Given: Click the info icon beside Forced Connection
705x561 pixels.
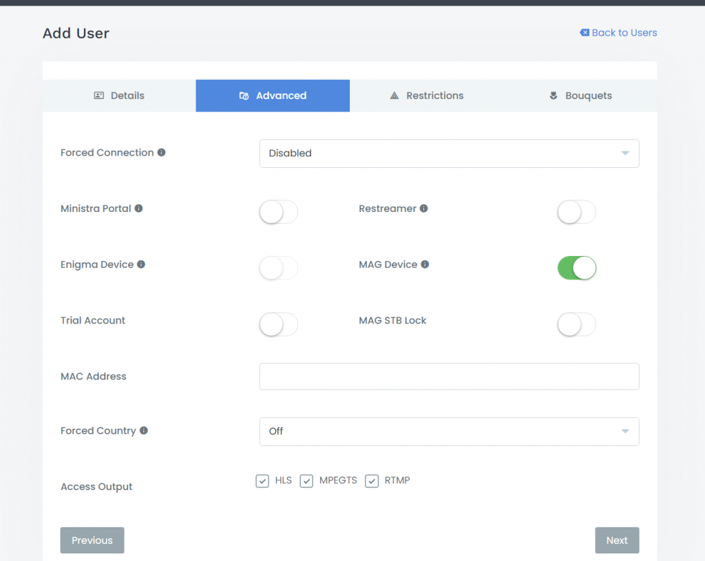Looking at the screenshot, I should (x=161, y=153).
